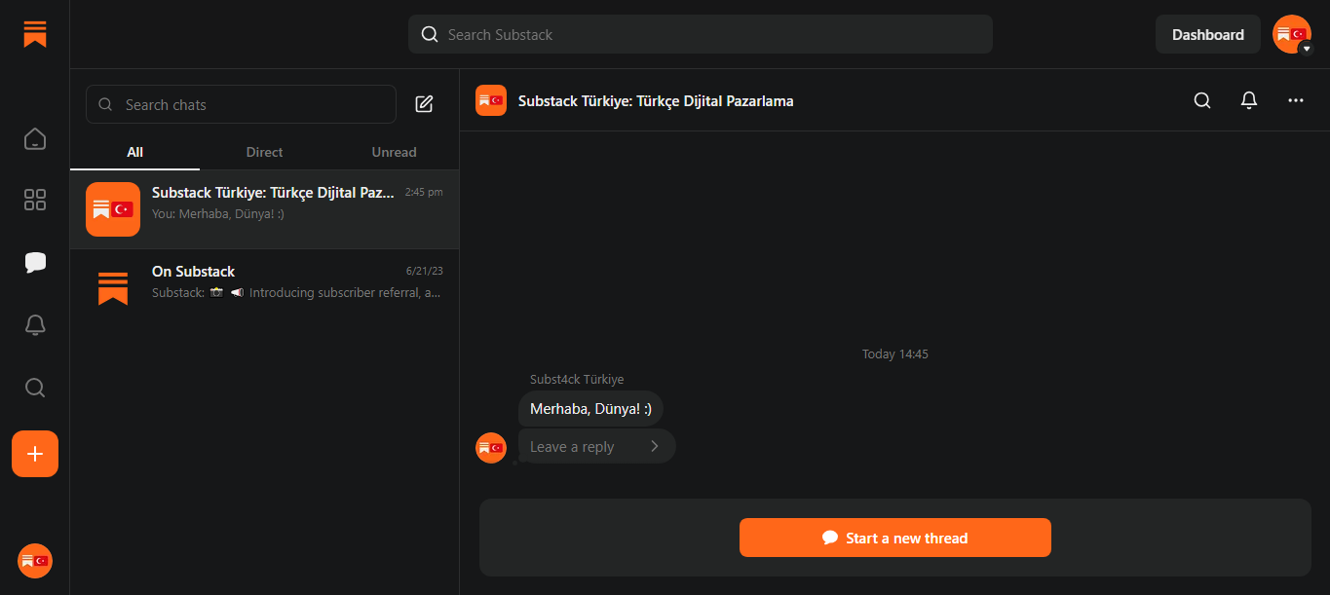1330x595 pixels.
Task: Click the Subst4ck Türkiye sender name
Action: coord(577,379)
